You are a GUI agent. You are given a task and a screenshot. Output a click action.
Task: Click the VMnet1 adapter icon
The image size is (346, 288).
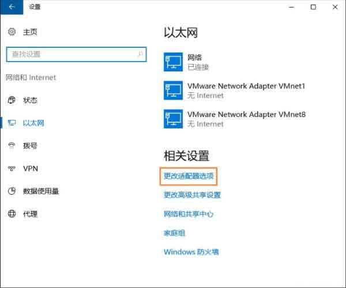173,90
